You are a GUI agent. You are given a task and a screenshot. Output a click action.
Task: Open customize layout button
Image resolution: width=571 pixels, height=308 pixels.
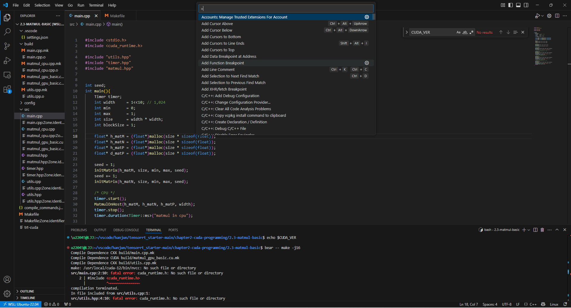tap(503, 5)
